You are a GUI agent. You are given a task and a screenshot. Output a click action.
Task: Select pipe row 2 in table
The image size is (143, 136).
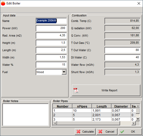click(94, 115)
